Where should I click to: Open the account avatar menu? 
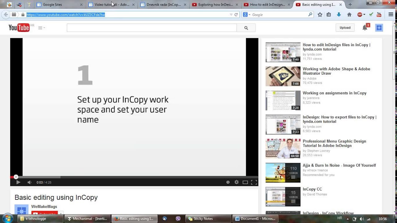(x=379, y=28)
